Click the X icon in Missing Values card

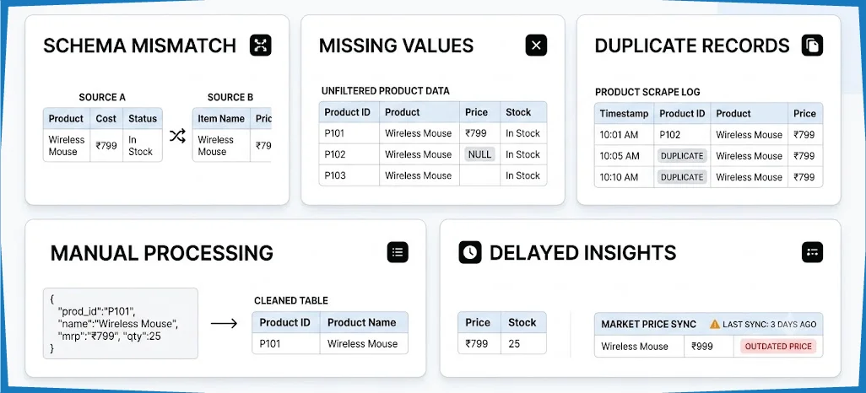(536, 46)
